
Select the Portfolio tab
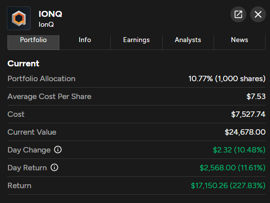(34, 42)
